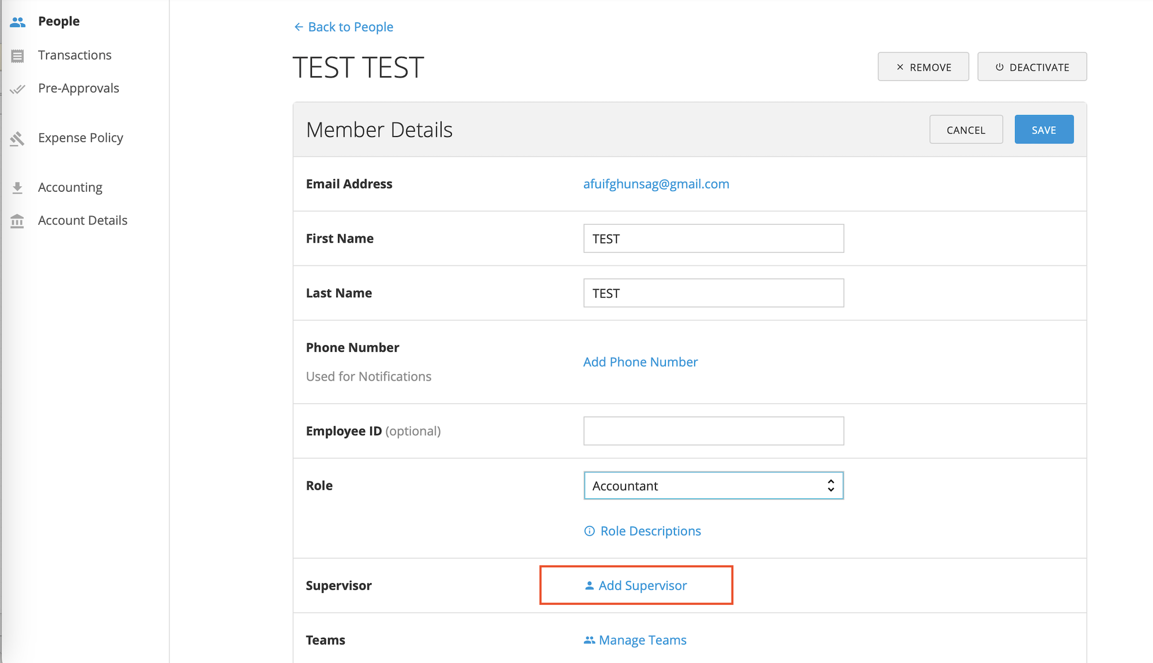Click the Expense Policy gavel icon
Image resolution: width=1153 pixels, height=663 pixels.
[17, 138]
